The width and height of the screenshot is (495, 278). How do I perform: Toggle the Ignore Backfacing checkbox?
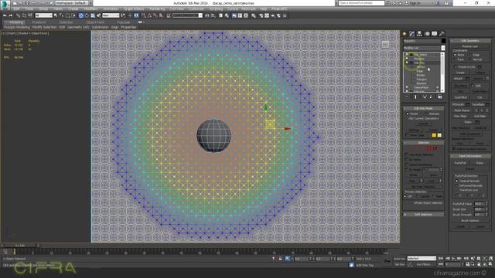point(407,164)
